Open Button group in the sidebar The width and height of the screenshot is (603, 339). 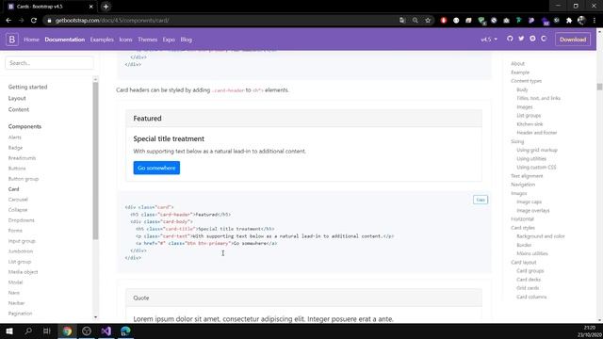click(x=24, y=179)
